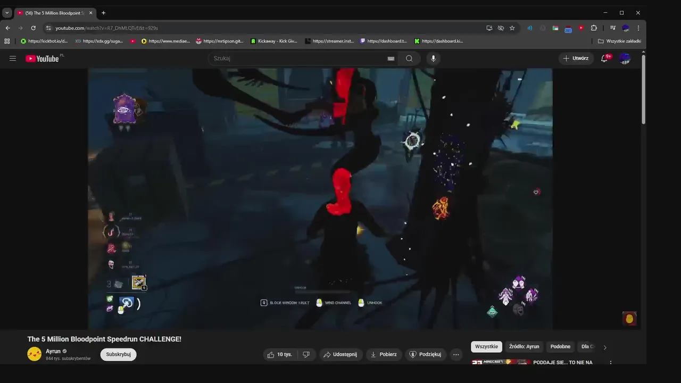Screen dimensions: 681x383
Task: Open the mrtipson.git bookmark
Action: coord(220,41)
